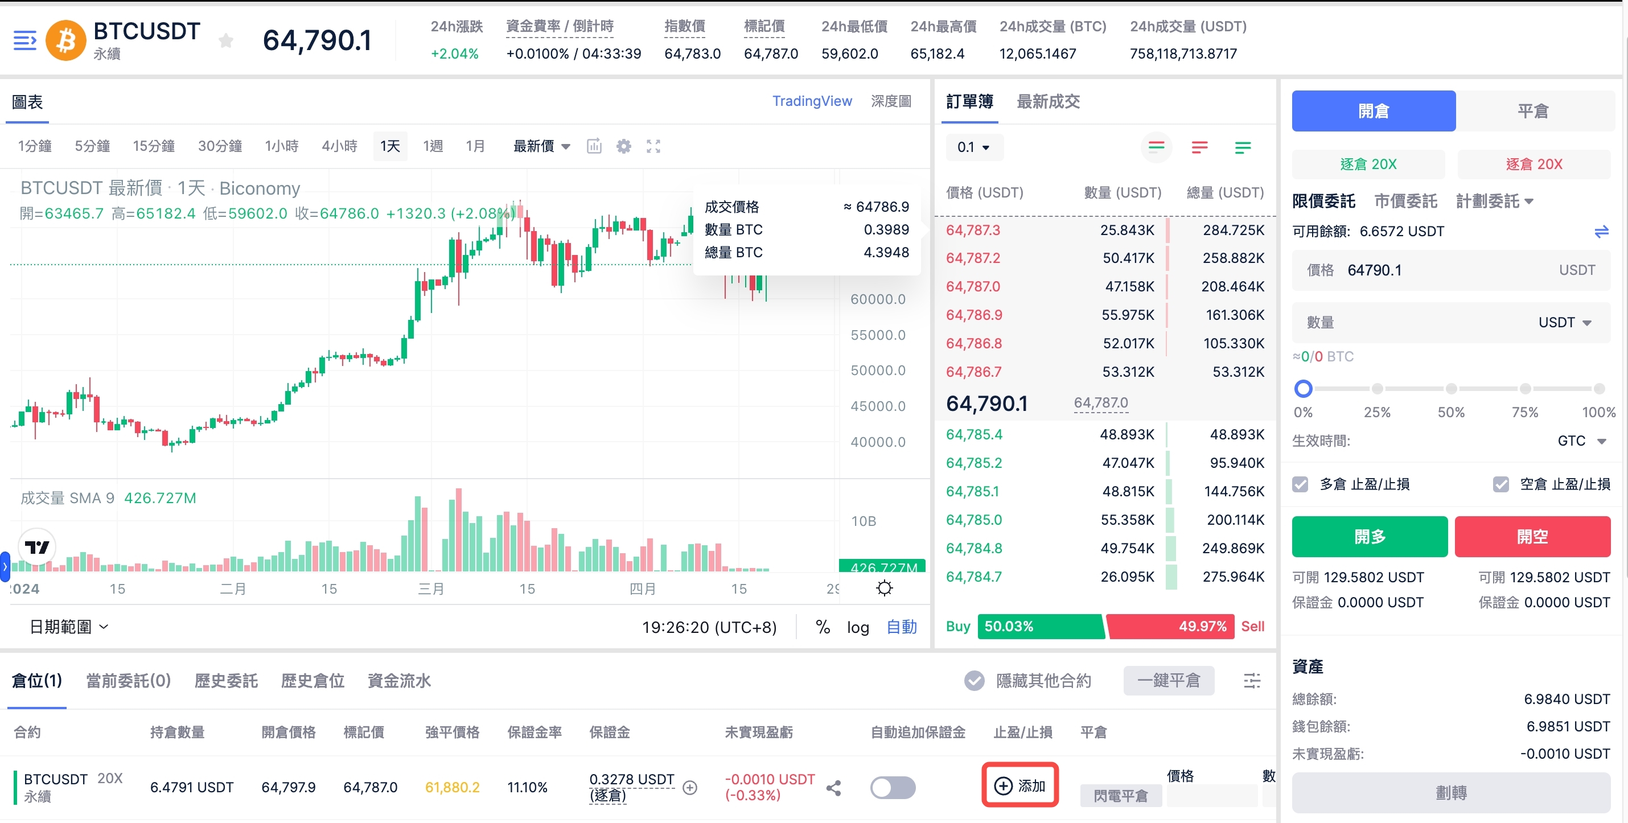1628x823 pixels.
Task: Click the 50% mark on quantity slider
Action: [1451, 389]
